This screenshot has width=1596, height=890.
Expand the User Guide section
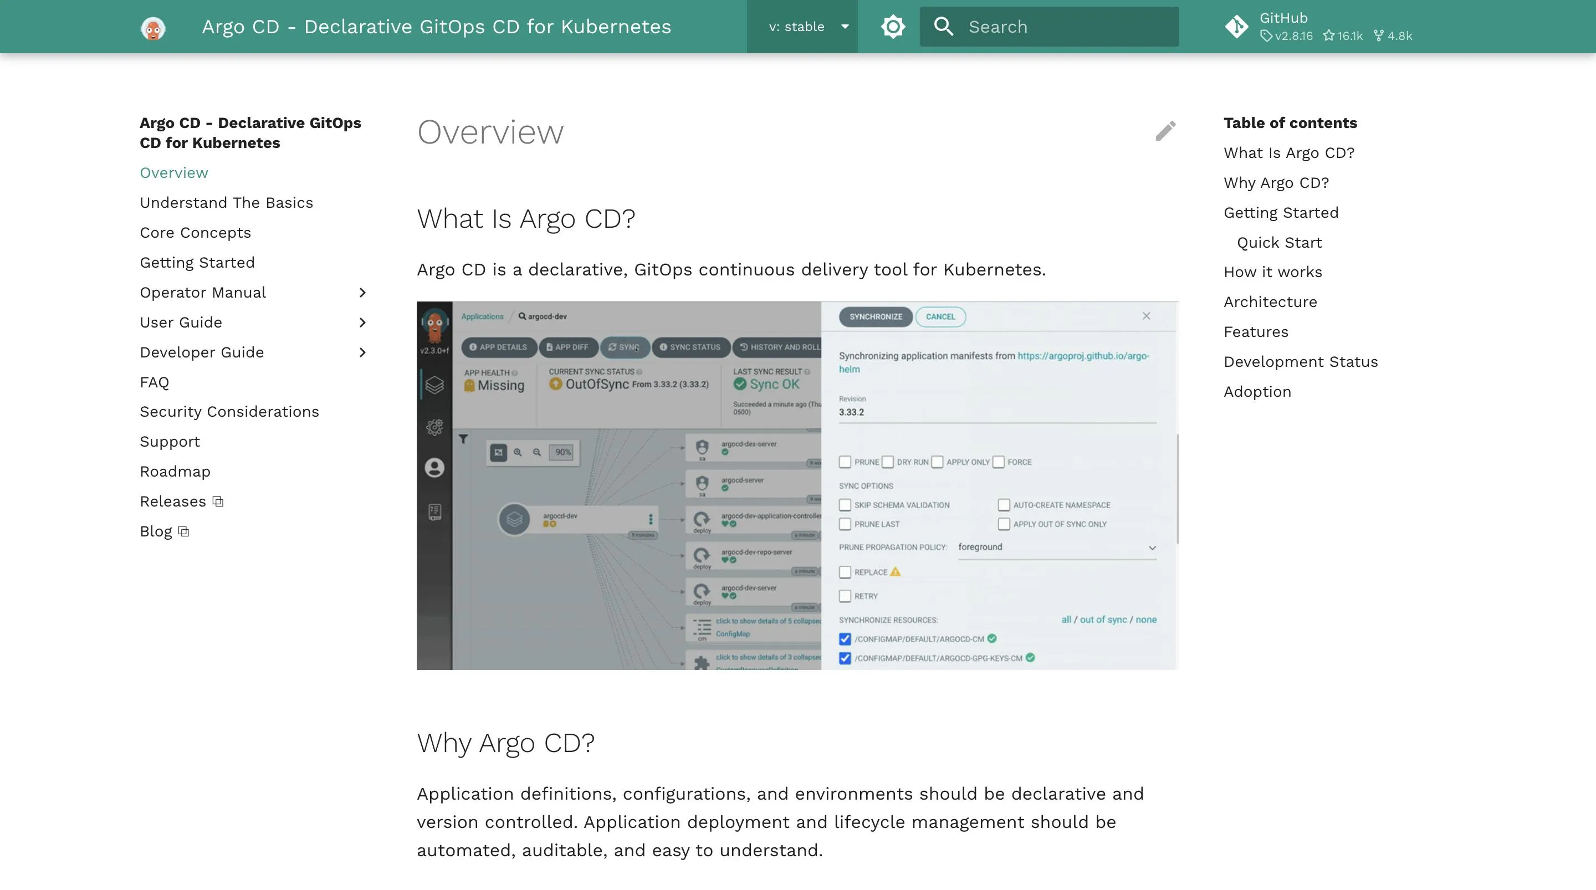362,323
